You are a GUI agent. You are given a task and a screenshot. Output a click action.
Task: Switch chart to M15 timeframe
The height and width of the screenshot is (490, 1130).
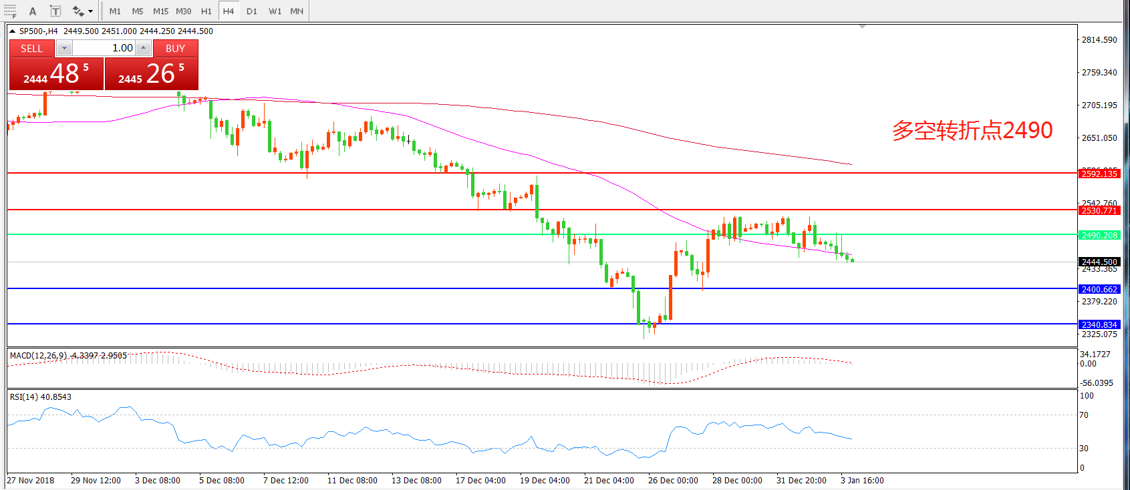160,11
